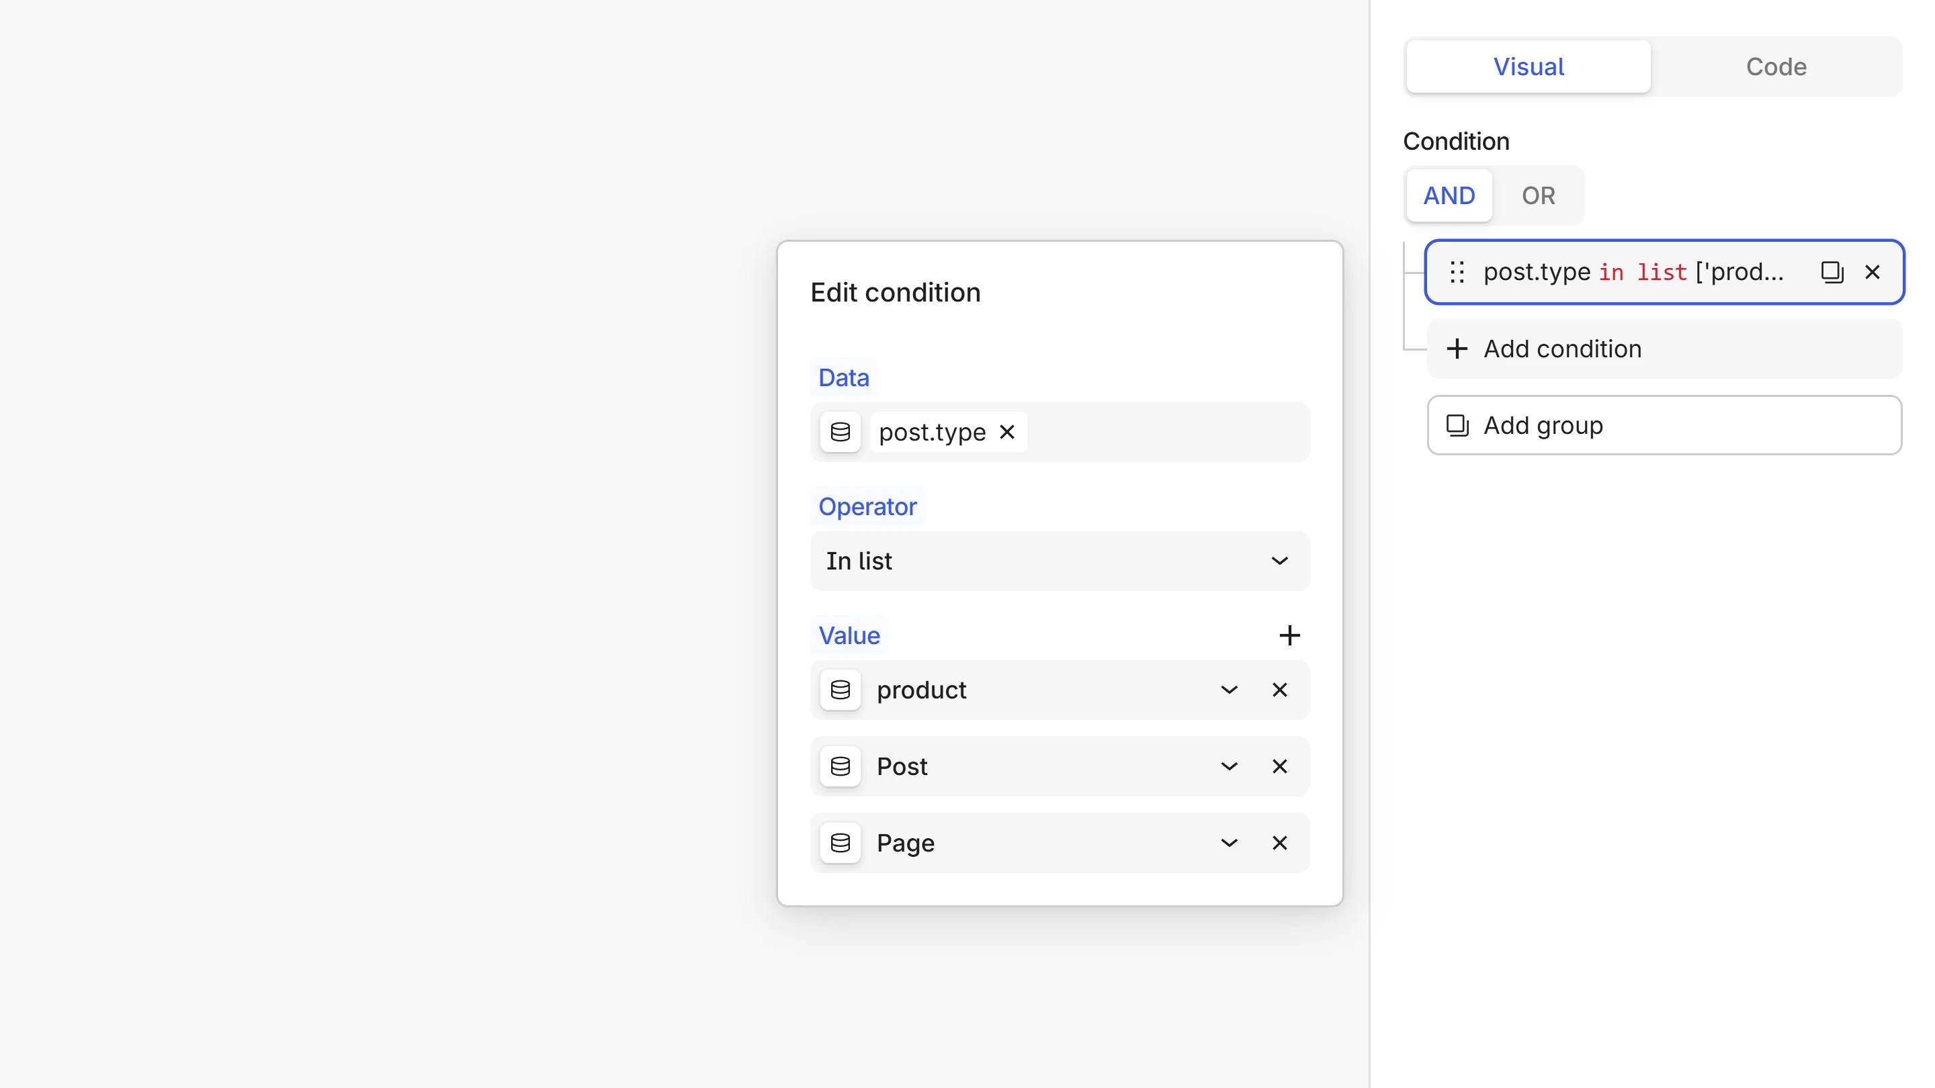1935x1088 pixels.
Task: Click the database icon in the Data field
Action: (841, 432)
